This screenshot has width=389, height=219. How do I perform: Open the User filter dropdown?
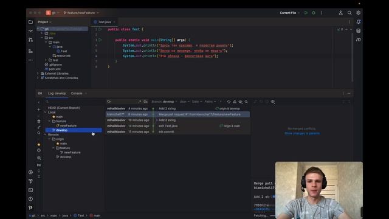184,102
